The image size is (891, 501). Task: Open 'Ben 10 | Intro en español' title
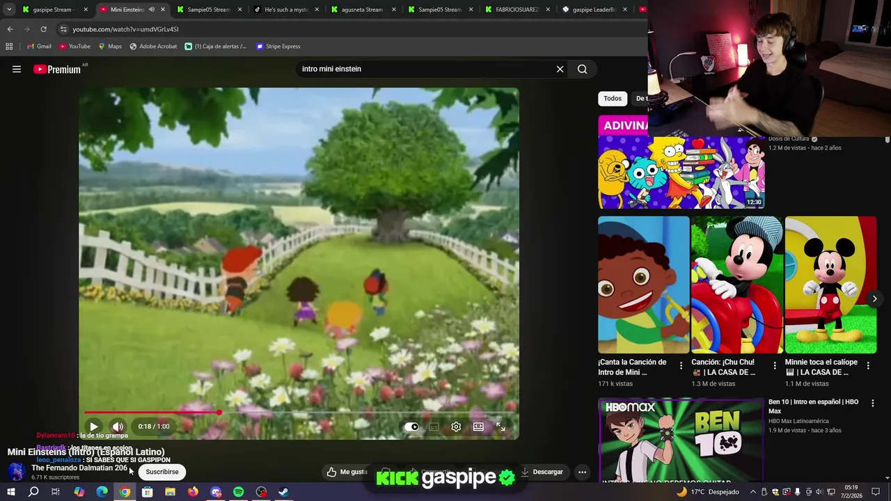(x=813, y=406)
